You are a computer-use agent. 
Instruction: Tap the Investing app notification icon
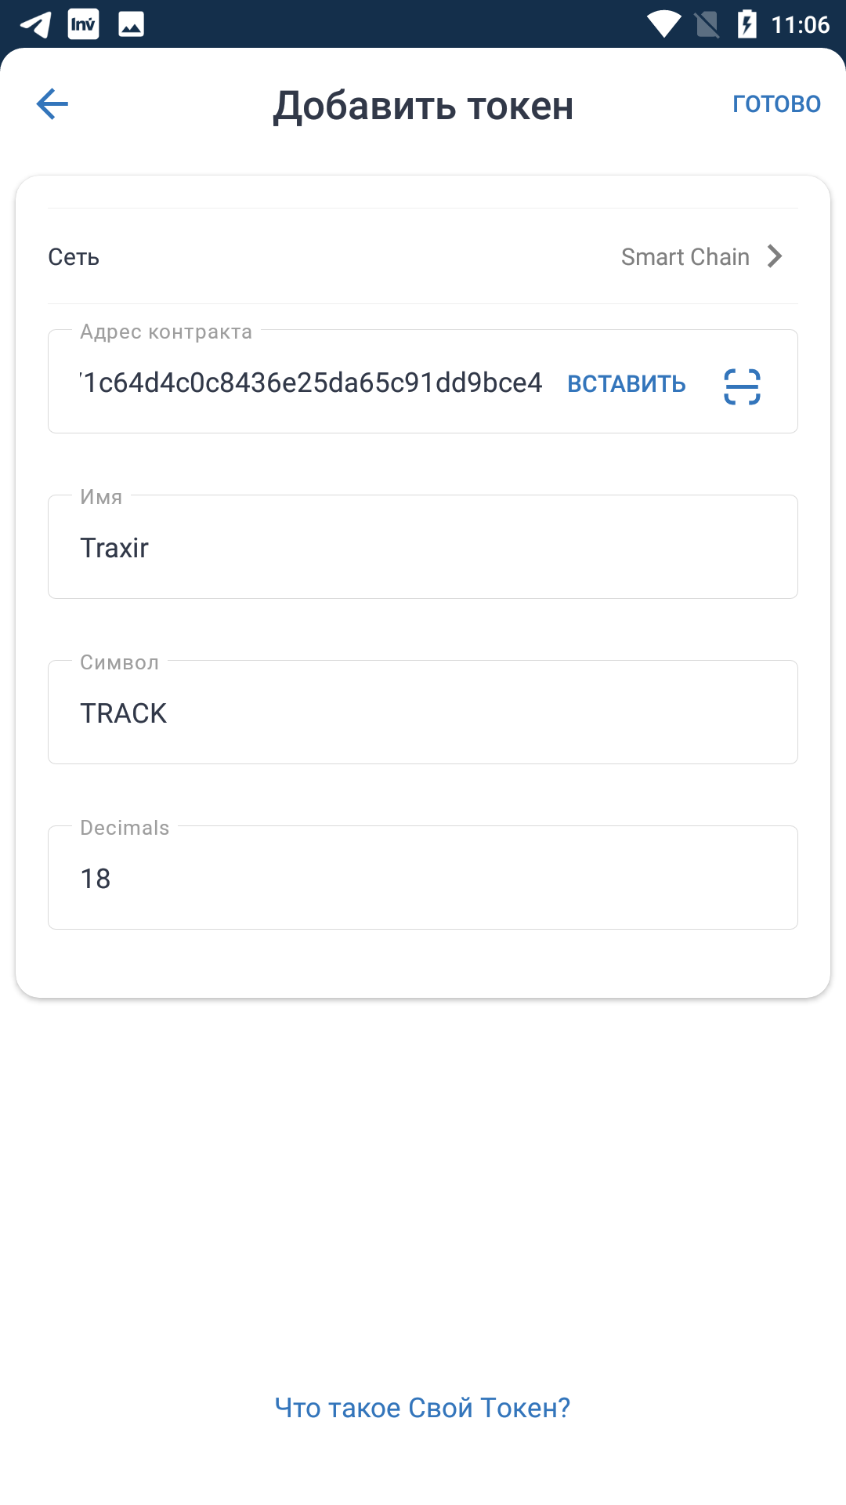pyautogui.click(x=84, y=24)
